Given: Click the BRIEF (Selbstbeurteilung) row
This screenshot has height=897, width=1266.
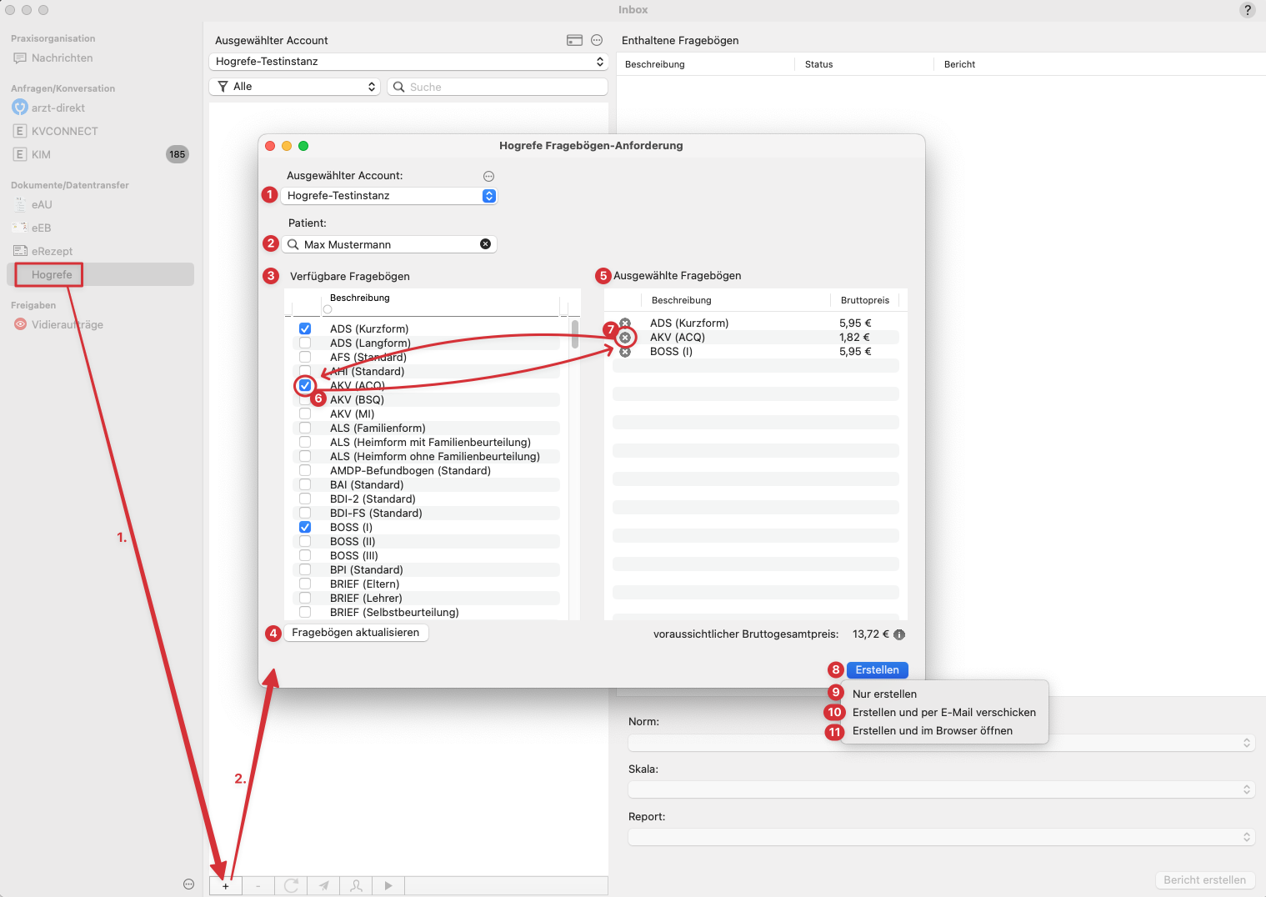Looking at the screenshot, I should (426, 612).
